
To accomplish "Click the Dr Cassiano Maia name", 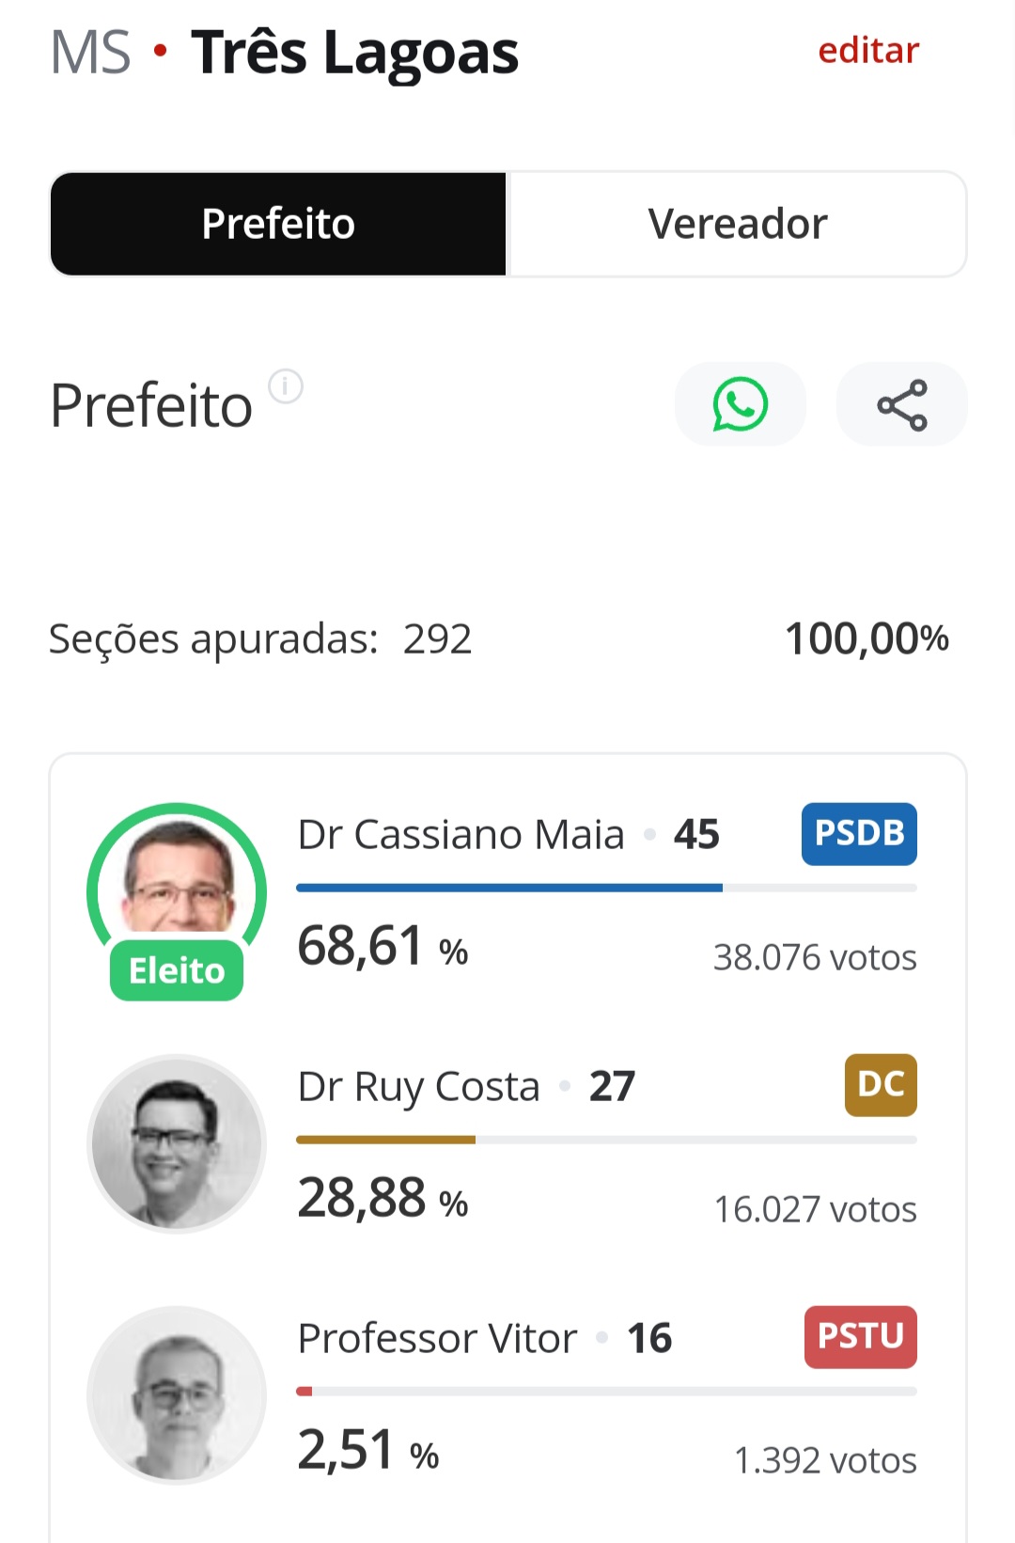I will point(461,834).
